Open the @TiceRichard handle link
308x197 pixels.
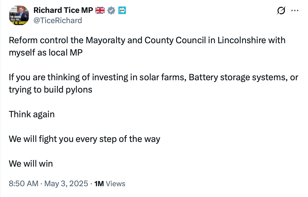(x=58, y=20)
